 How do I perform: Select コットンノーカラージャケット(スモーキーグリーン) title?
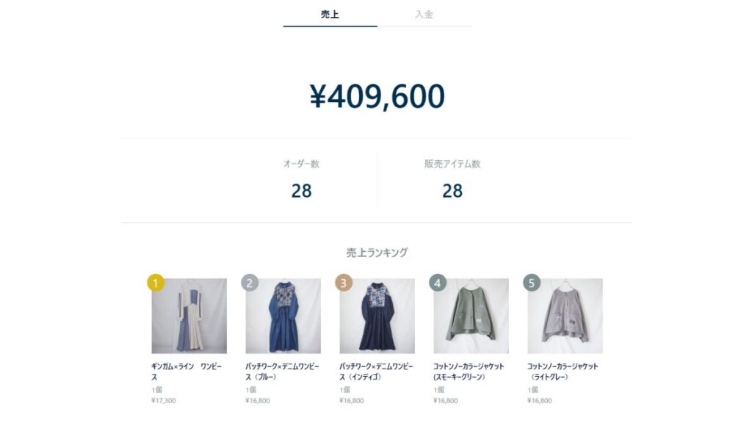[469, 372]
